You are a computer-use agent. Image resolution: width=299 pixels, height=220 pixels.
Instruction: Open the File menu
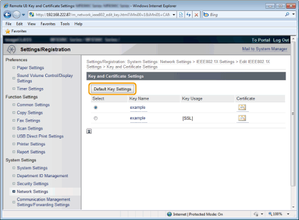pyautogui.click(x=9, y=24)
